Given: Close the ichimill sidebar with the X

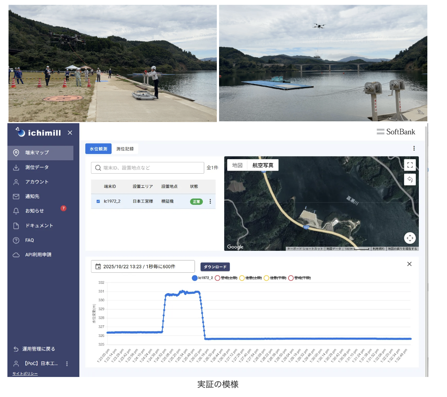Looking at the screenshot, I should click(70, 133).
